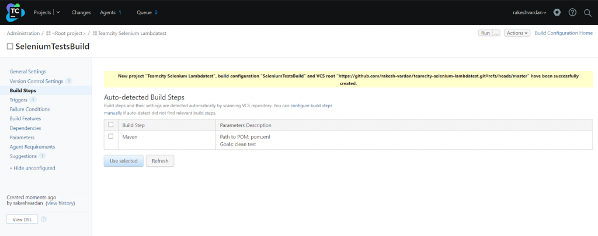Click the square icon beside SeleniumTestsBuild title
The width and height of the screenshot is (598, 236).
coord(9,46)
